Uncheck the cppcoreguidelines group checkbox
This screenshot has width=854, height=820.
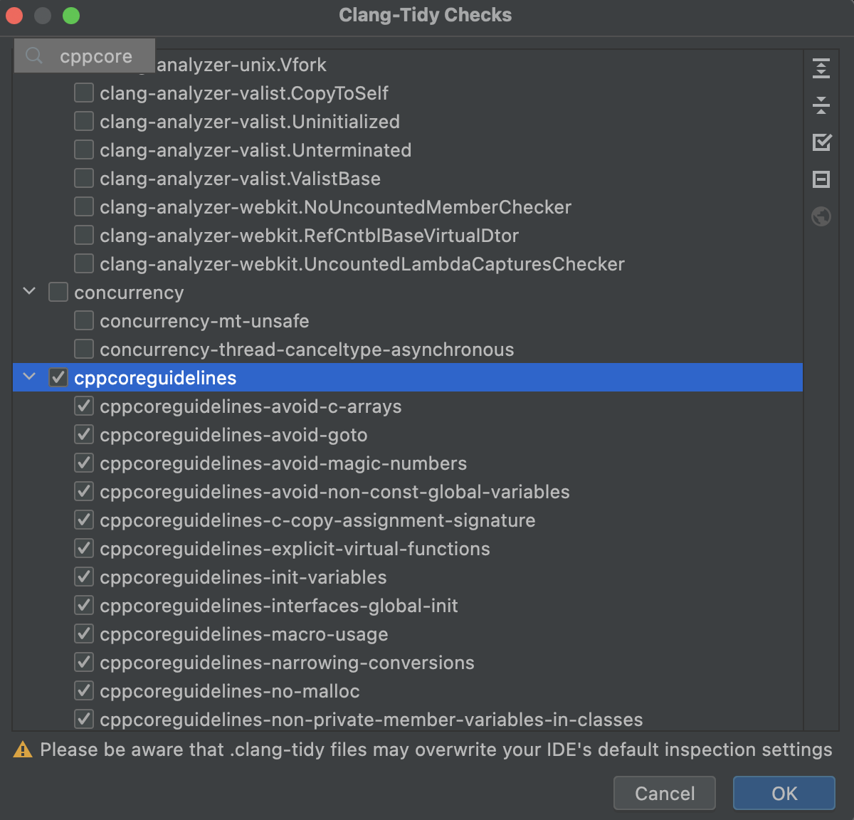pyautogui.click(x=58, y=377)
